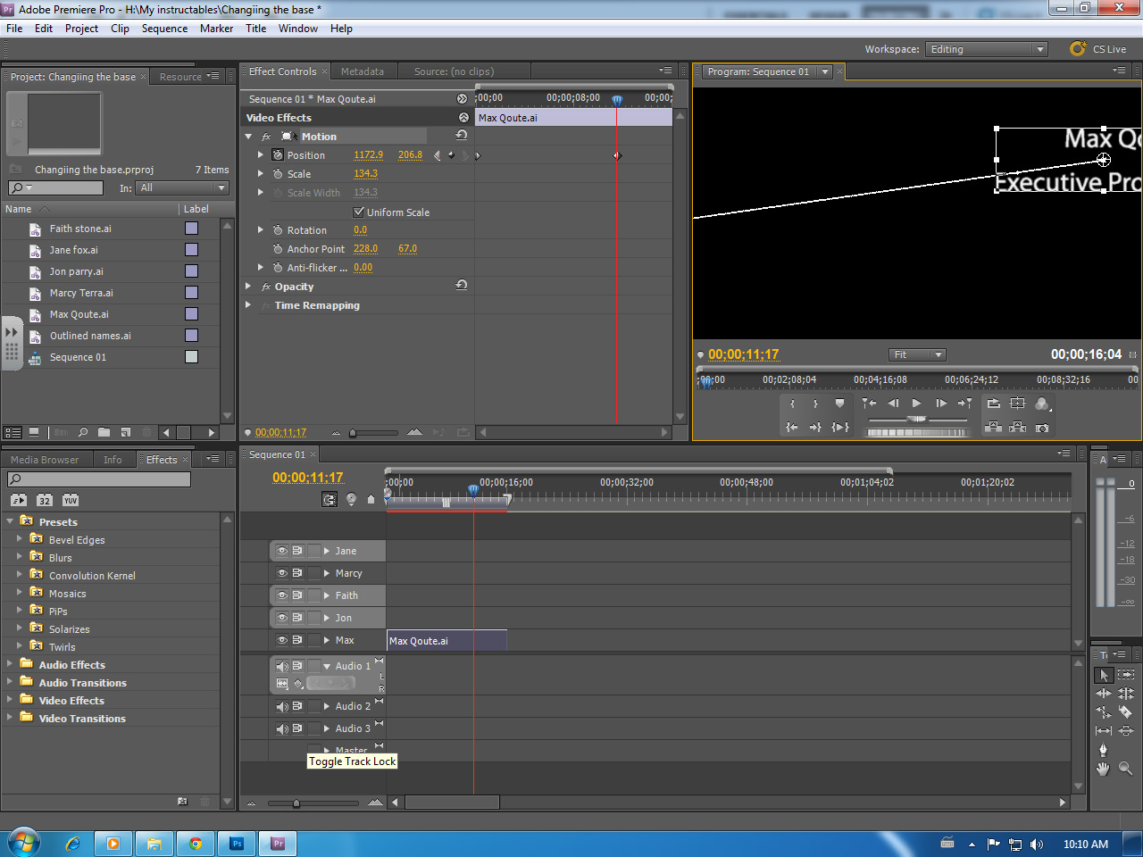Hide the Jane video track

[x=282, y=551]
